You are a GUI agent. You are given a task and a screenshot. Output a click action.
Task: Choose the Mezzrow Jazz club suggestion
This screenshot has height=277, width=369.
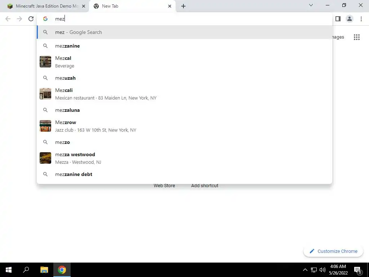click(185, 126)
